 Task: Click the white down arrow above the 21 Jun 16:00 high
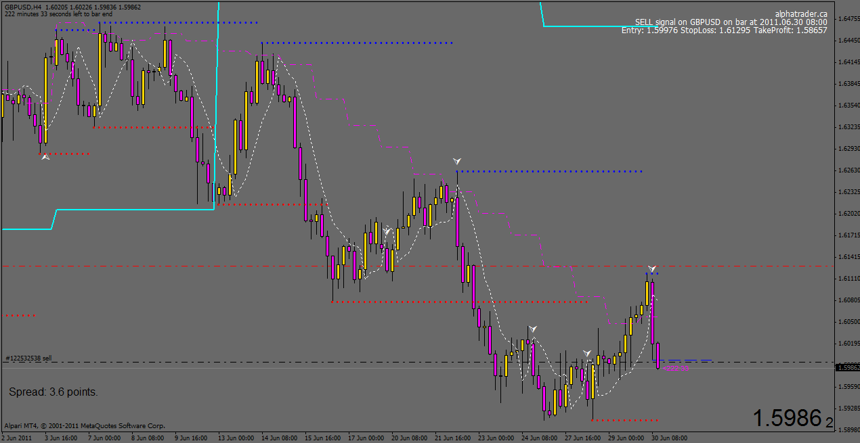coord(458,161)
